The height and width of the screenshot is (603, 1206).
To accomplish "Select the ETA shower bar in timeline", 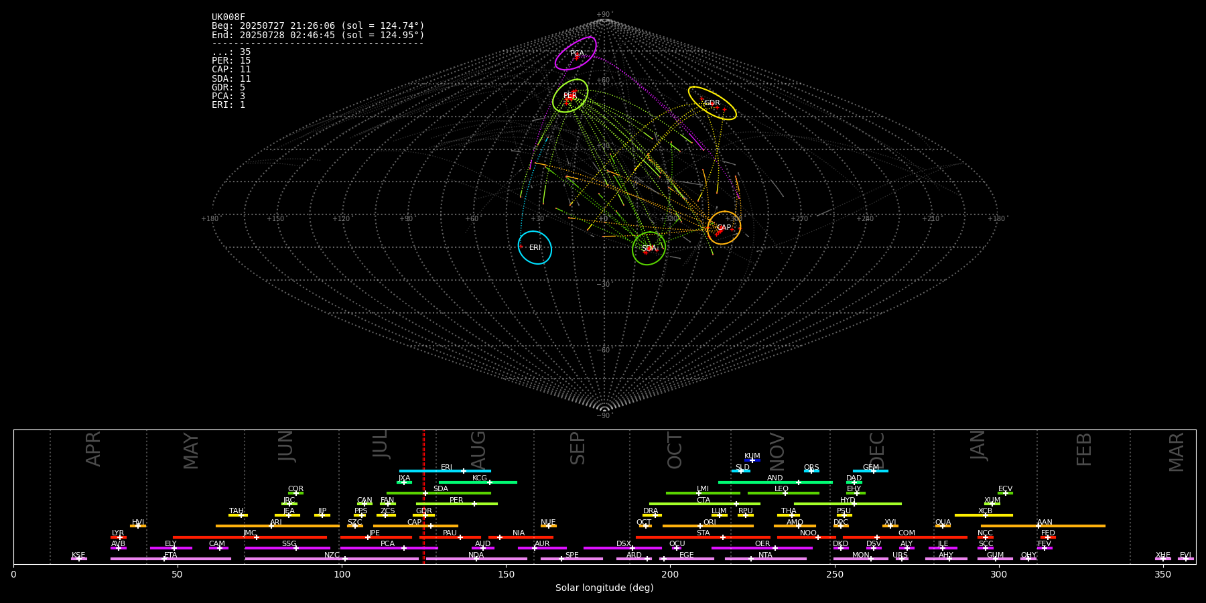I will 171,559.
